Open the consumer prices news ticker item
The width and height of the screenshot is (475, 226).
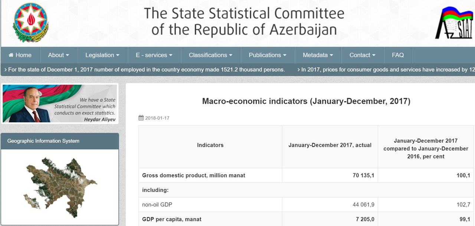(x=386, y=70)
